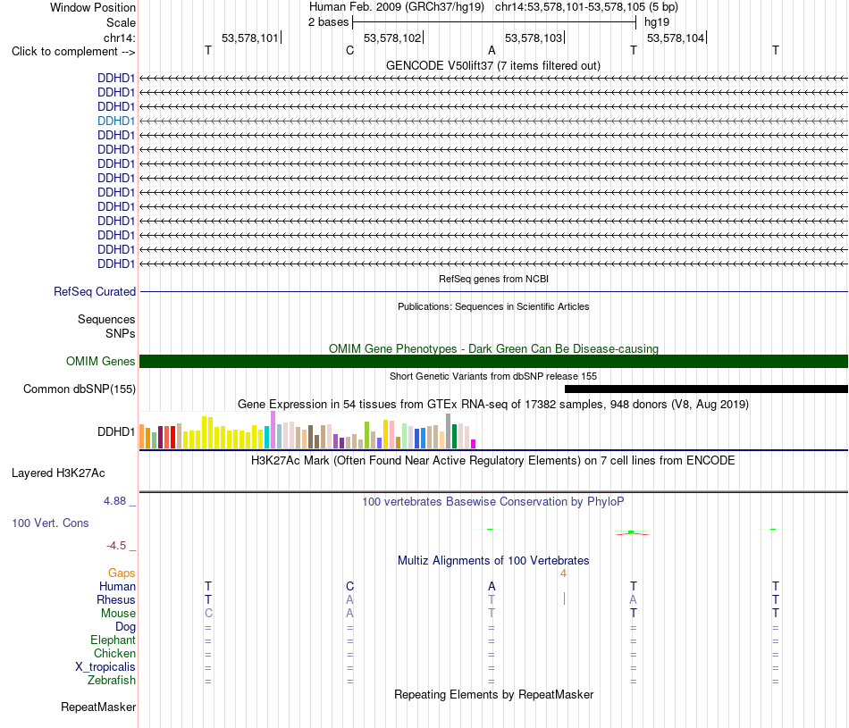Click base C in the Human alignment row
Image resolution: width=849 pixels, height=728 pixels.
349,586
